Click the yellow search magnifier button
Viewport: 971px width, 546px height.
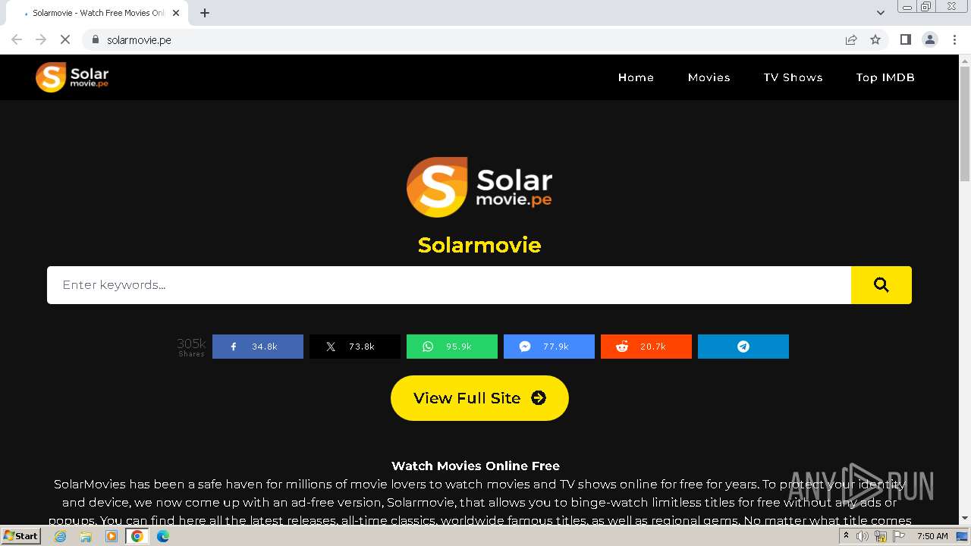pyautogui.click(x=881, y=285)
